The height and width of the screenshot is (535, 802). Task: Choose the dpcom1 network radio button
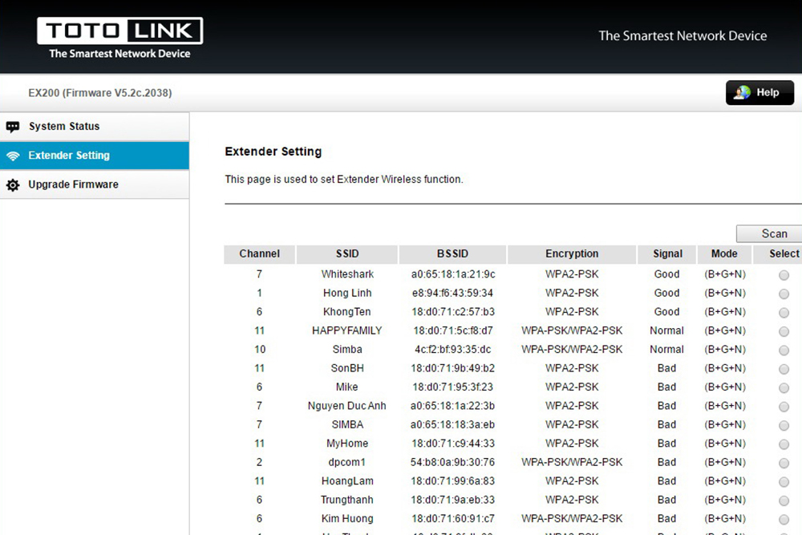coord(784,463)
